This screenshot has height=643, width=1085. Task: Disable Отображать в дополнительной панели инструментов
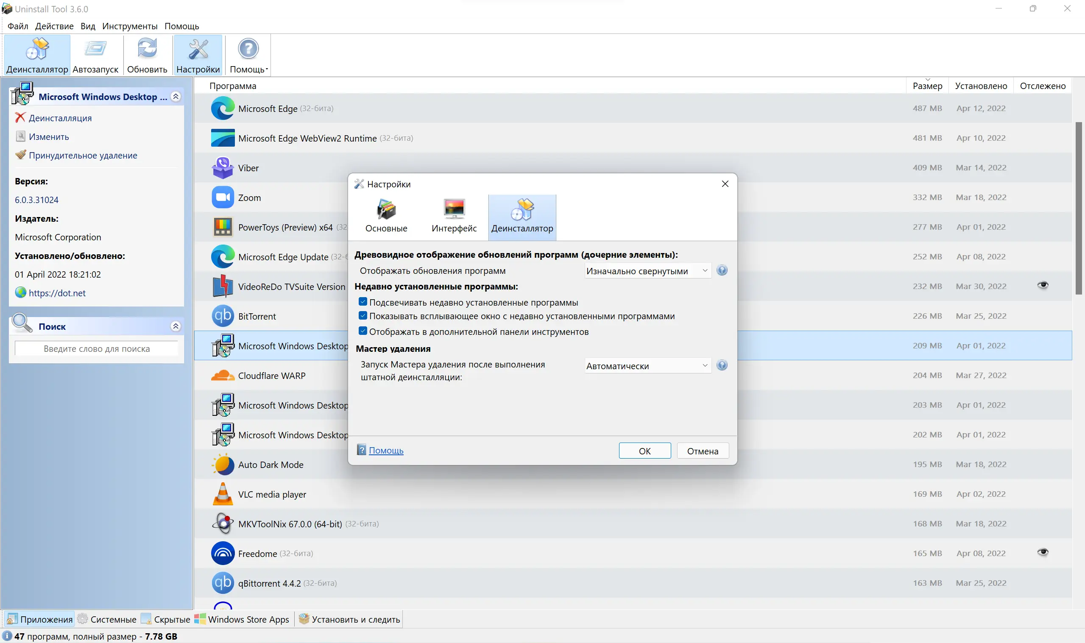point(363,331)
